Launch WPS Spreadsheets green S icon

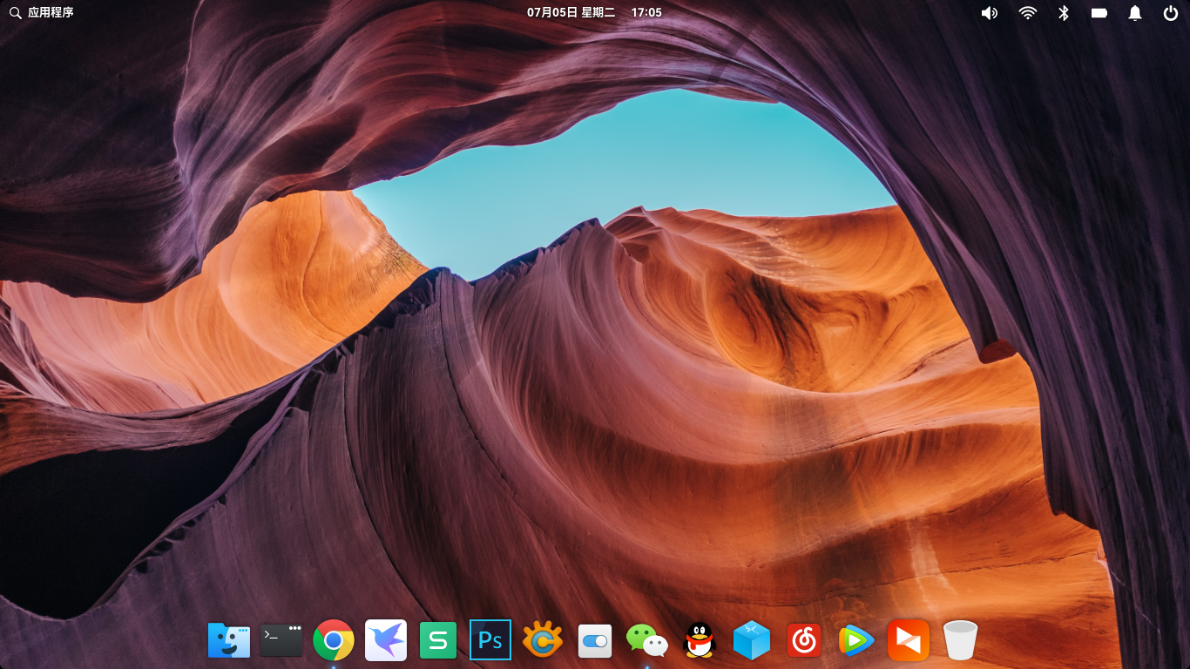click(x=438, y=641)
